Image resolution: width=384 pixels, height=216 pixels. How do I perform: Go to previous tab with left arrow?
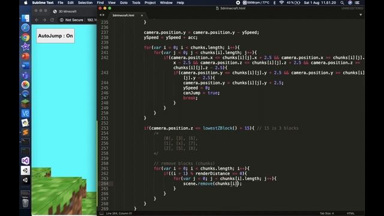click(100, 15)
